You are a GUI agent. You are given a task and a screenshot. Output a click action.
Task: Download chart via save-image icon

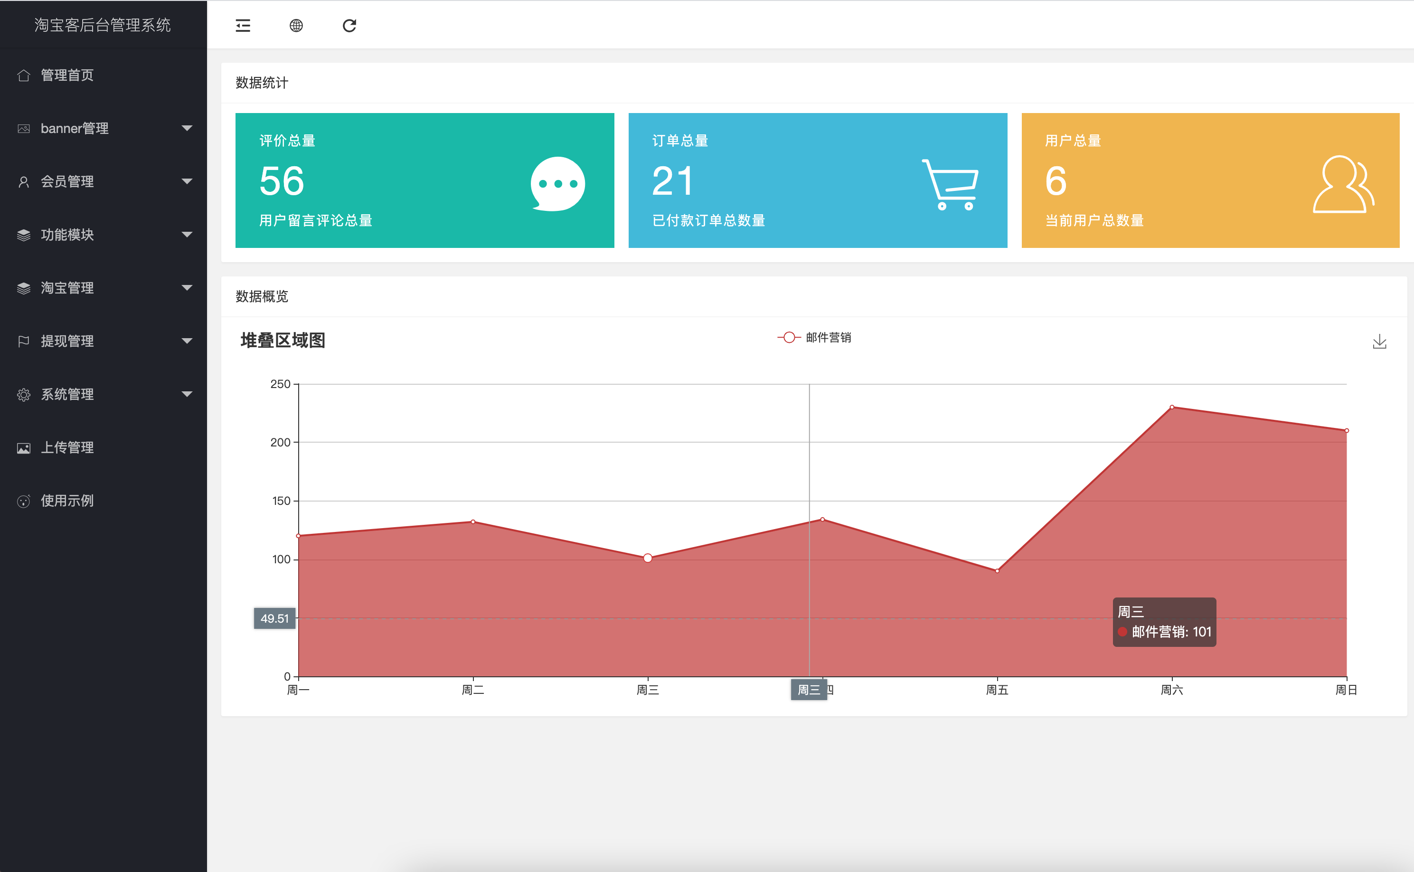tap(1379, 342)
